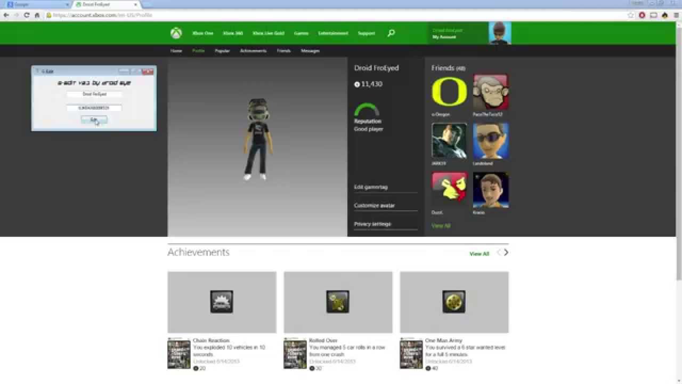Open Friends in sub navigation
Image resolution: width=682 pixels, height=384 pixels.
[283, 51]
